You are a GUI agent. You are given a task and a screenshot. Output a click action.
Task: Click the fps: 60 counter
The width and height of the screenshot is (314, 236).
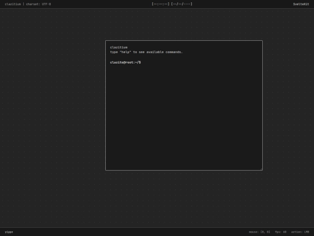point(280,232)
